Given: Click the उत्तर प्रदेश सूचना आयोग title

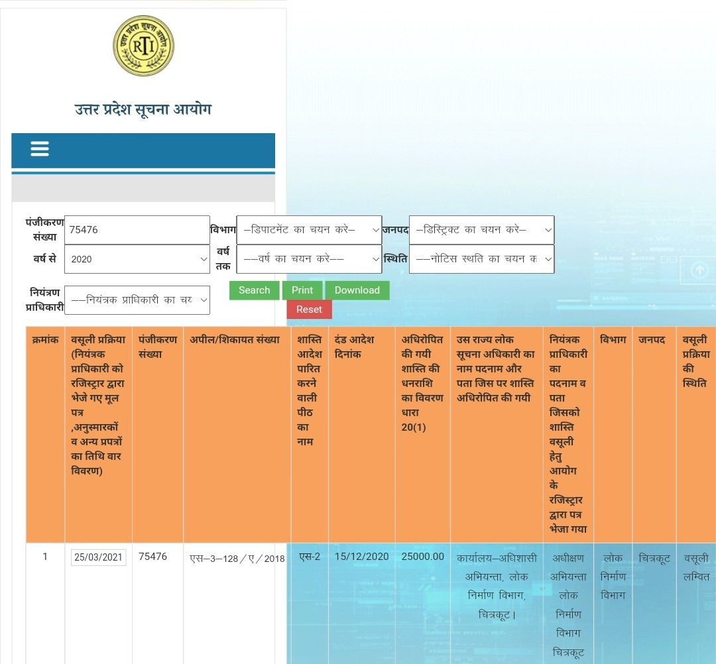Looking at the screenshot, I should point(143,109).
